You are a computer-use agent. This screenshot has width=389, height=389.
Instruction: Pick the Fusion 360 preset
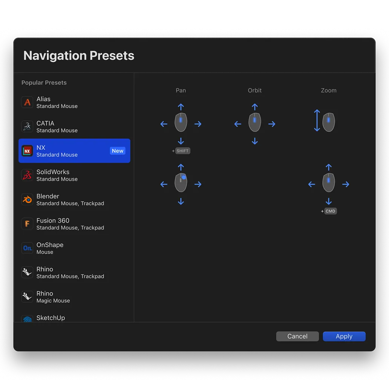(74, 224)
